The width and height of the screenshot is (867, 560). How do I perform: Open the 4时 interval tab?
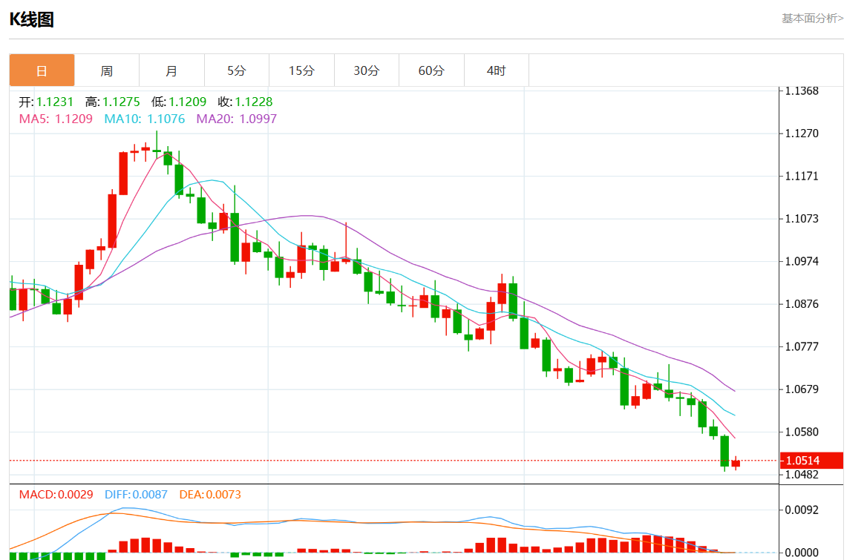click(x=497, y=70)
